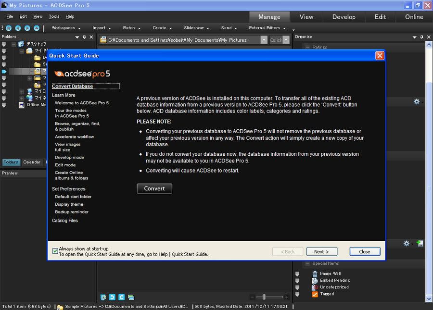This screenshot has height=310, width=433.
Task: Click the rotate left icon in bottom toolbar
Action: point(113,297)
